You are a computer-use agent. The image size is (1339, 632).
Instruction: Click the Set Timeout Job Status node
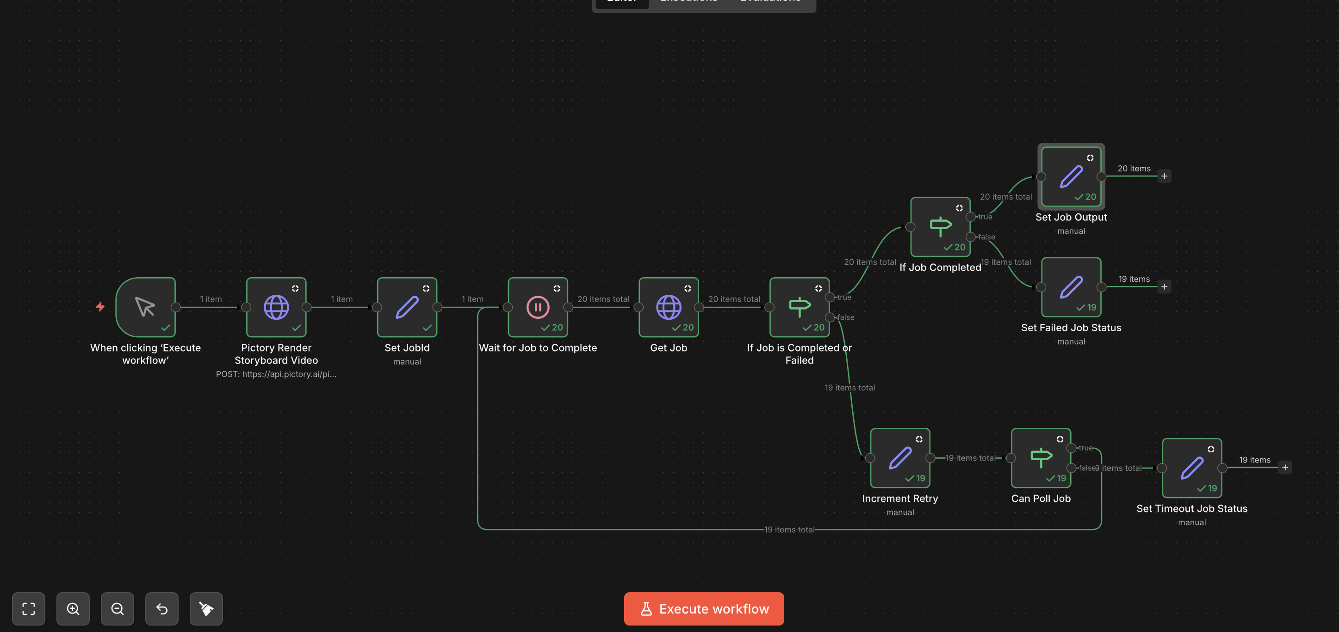pyautogui.click(x=1191, y=468)
